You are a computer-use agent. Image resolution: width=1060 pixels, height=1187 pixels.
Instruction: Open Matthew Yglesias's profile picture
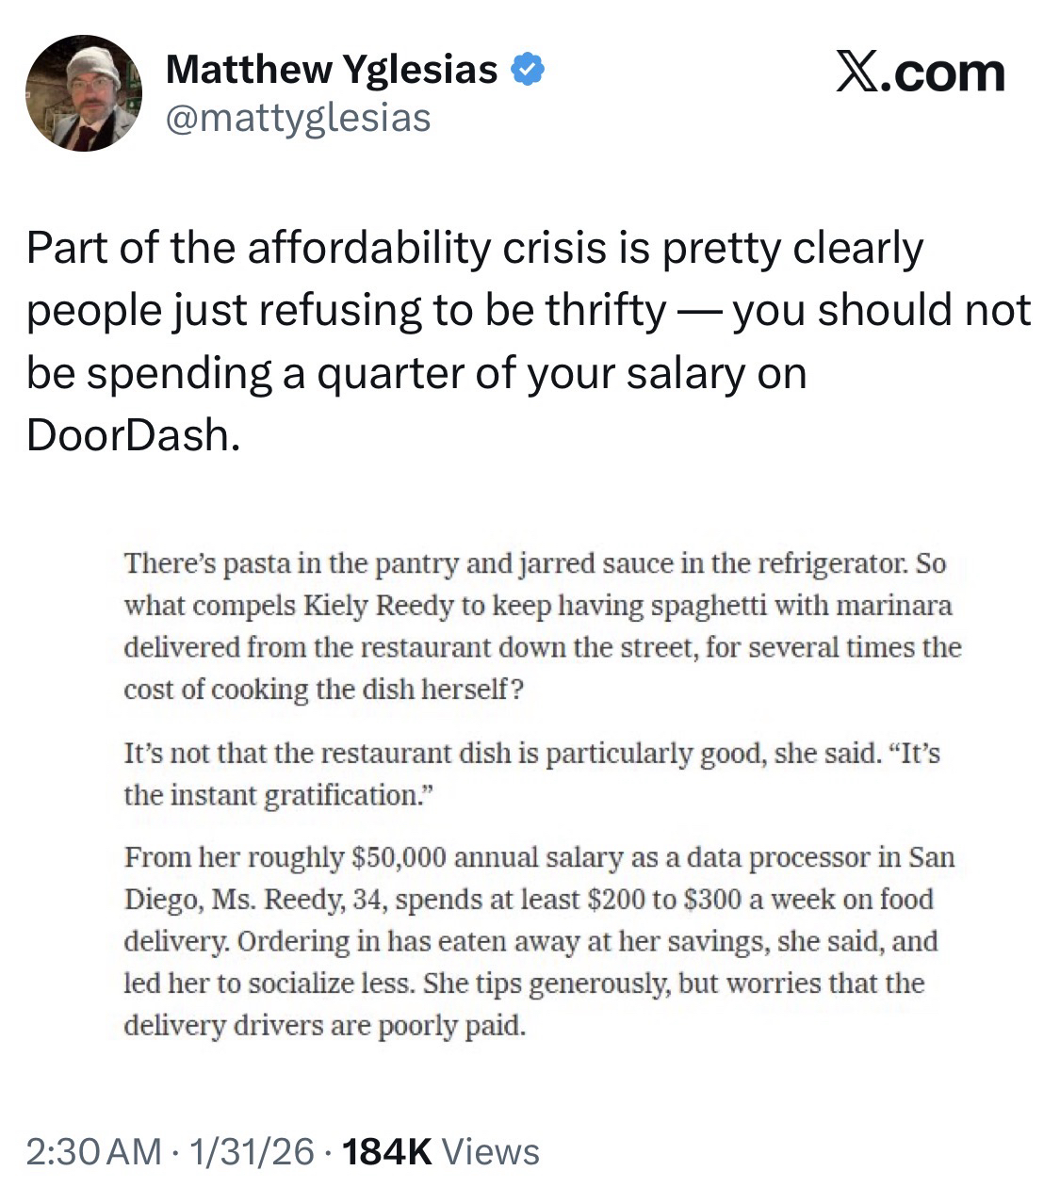[83, 93]
